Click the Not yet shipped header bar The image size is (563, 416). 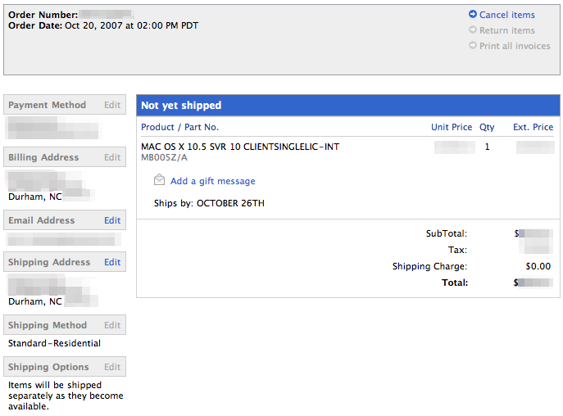[348, 106]
